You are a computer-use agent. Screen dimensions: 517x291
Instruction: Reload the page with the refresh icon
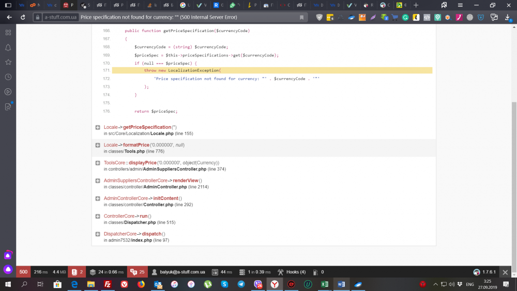pos(23,17)
